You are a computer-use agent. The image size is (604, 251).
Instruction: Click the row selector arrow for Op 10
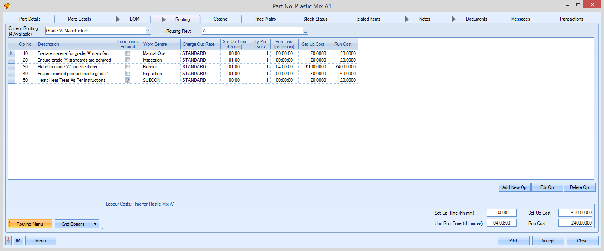tap(11, 53)
